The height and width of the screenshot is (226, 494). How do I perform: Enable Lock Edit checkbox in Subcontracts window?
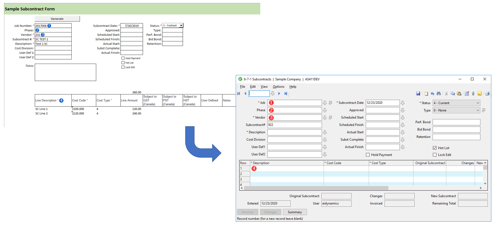(435, 155)
